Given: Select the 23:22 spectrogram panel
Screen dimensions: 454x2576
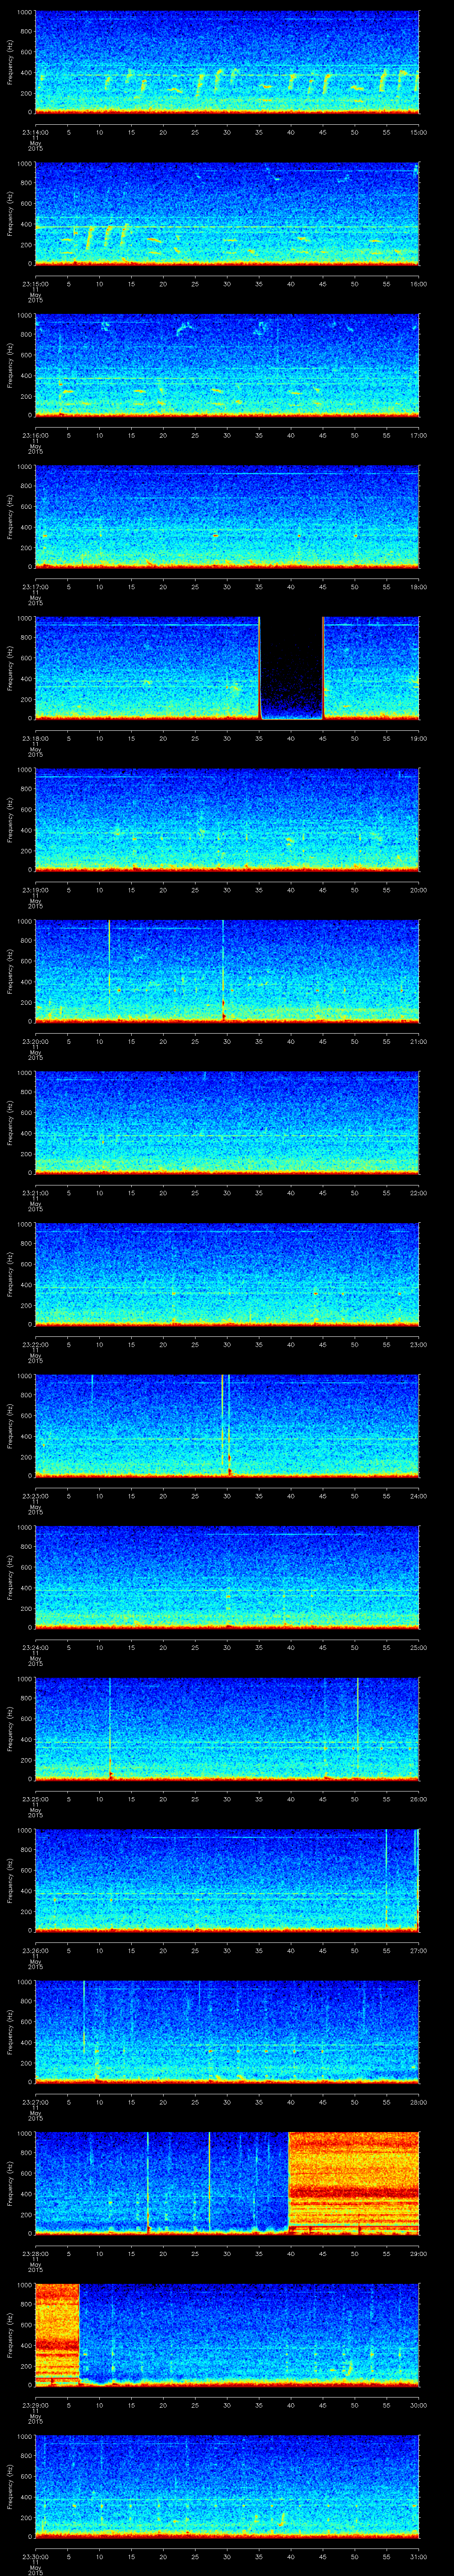Looking at the screenshot, I should [227, 1274].
